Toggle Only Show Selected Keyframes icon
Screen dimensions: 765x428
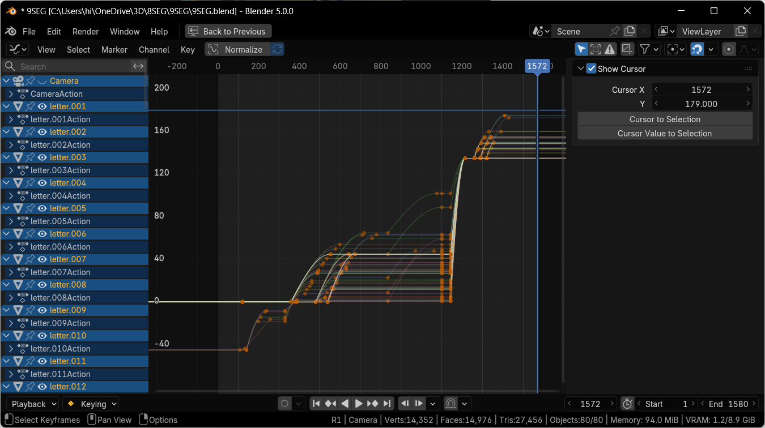click(x=595, y=49)
